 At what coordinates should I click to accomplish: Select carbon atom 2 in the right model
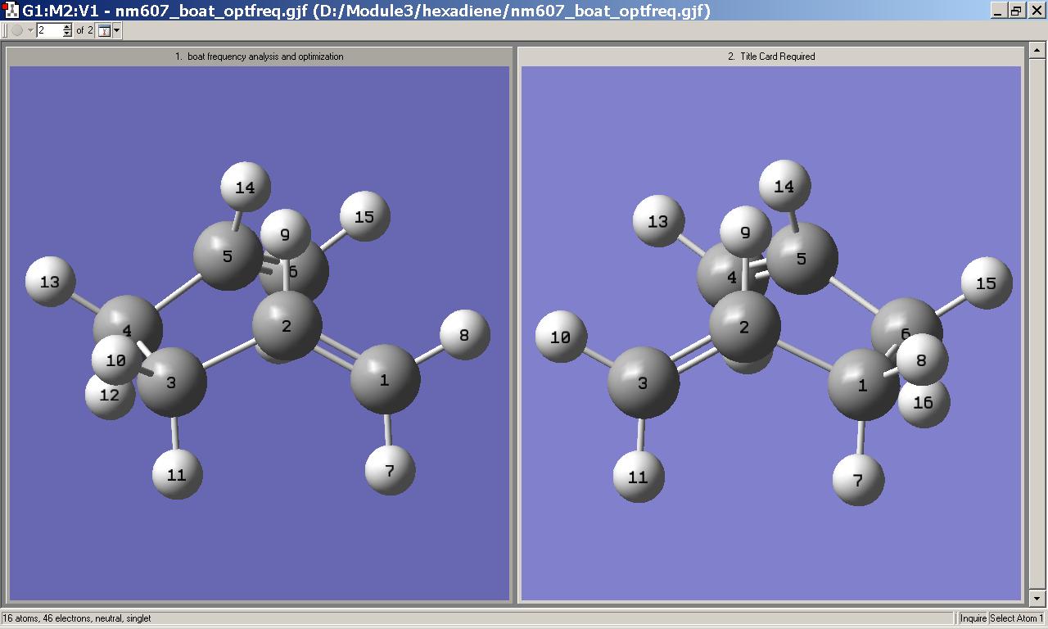(743, 327)
